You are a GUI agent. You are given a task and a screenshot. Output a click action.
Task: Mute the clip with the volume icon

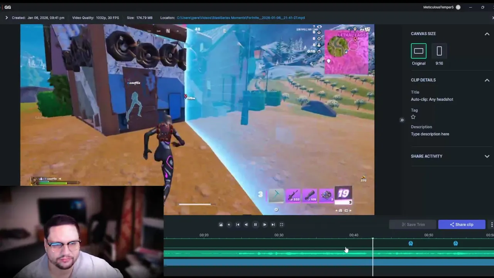tap(229, 225)
